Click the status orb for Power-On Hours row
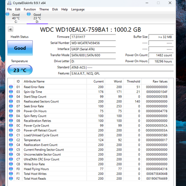186x186 pixels. click(11, 111)
